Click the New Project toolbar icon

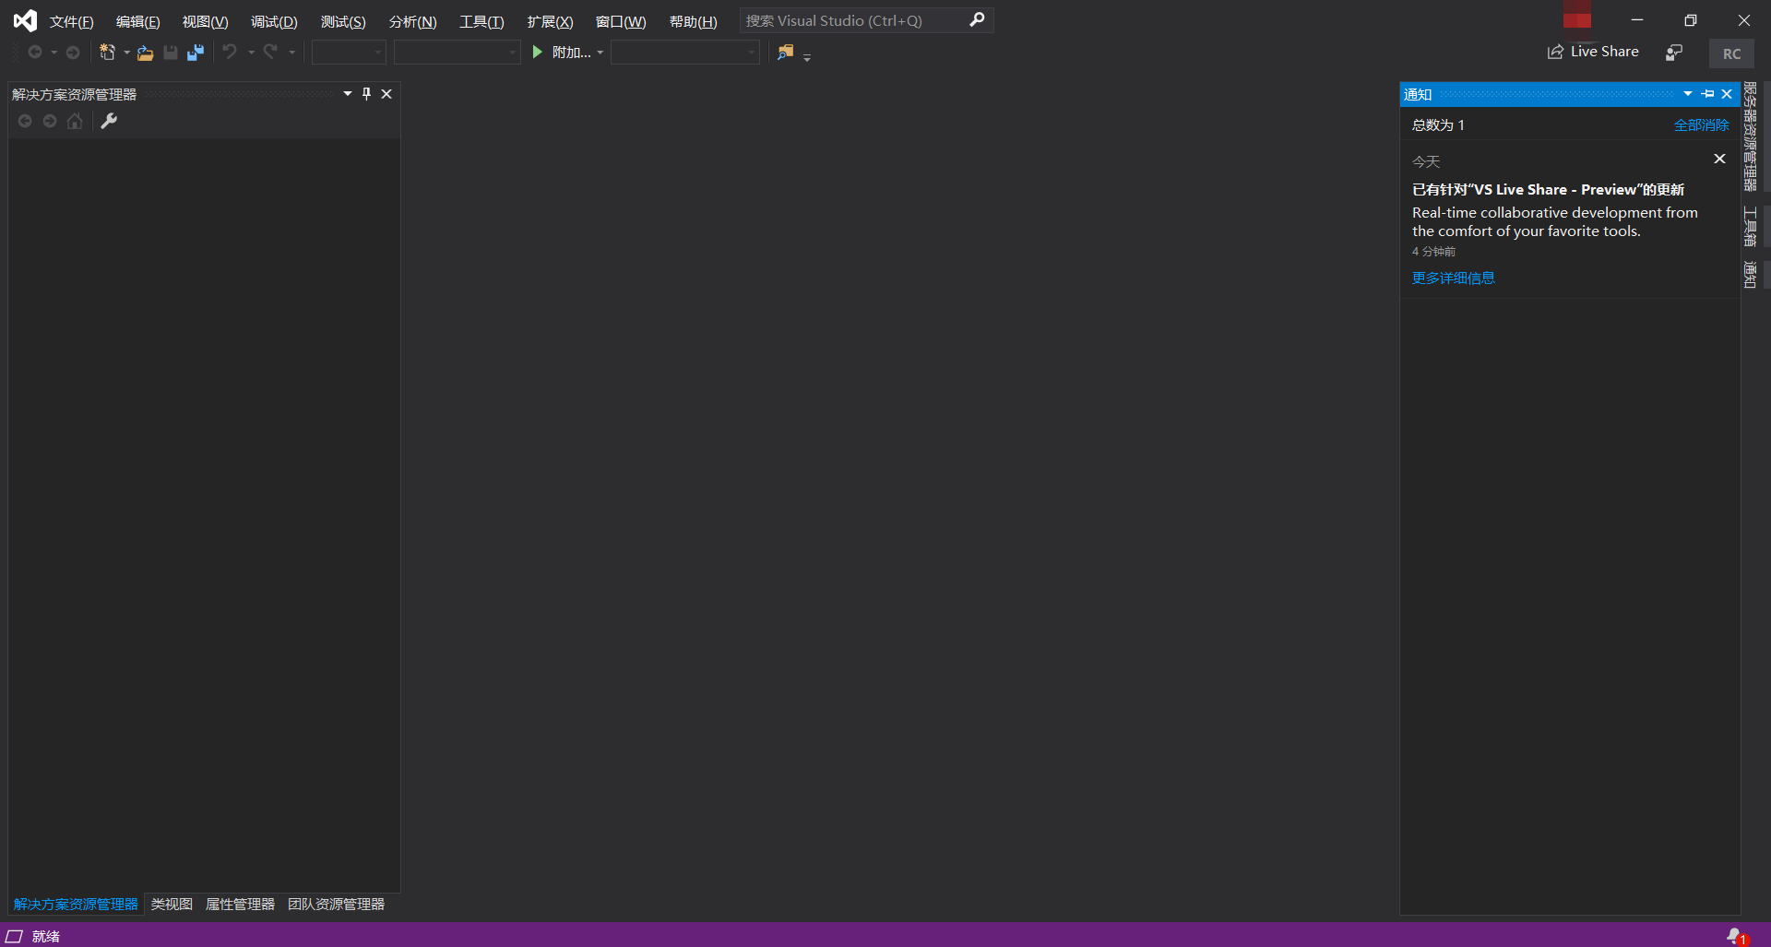(108, 53)
